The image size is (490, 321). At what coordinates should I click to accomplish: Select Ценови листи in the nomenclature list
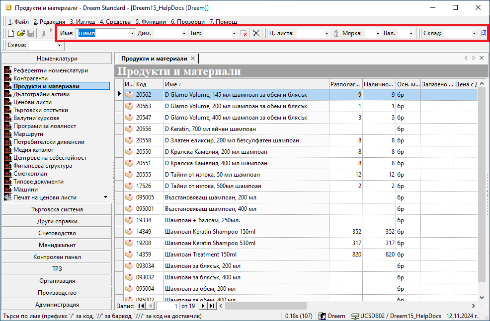[x=32, y=102]
